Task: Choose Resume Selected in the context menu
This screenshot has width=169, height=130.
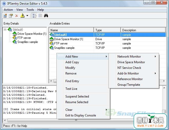Action: (83, 102)
